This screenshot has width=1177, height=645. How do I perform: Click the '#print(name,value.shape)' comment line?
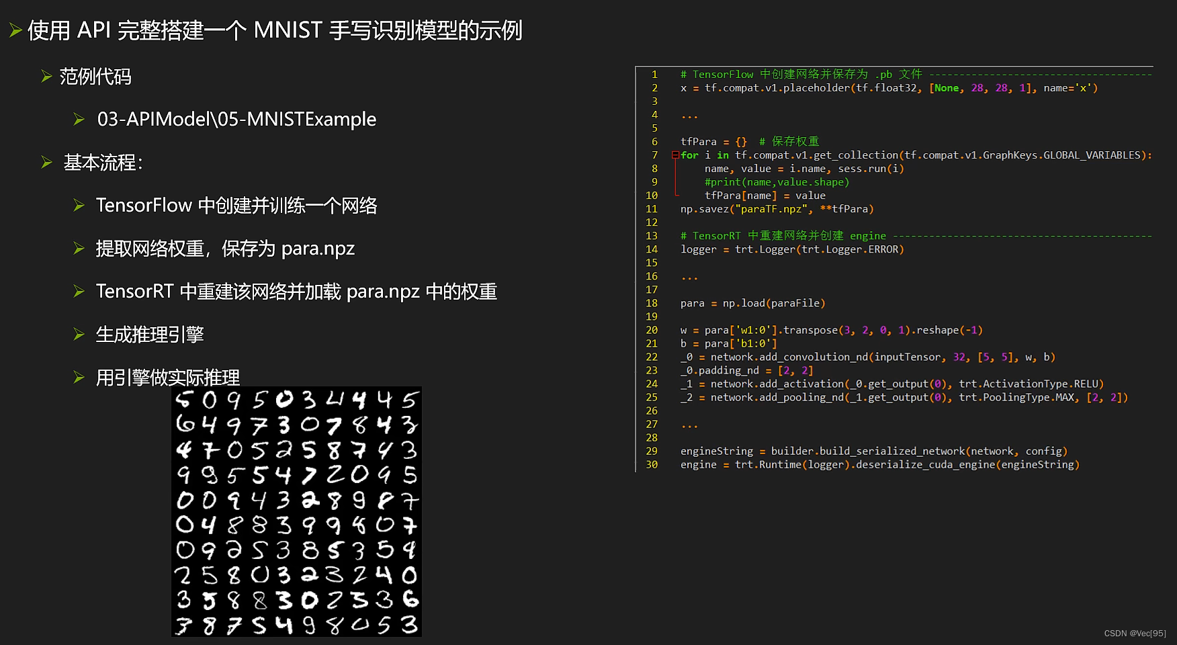pyautogui.click(x=777, y=182)
